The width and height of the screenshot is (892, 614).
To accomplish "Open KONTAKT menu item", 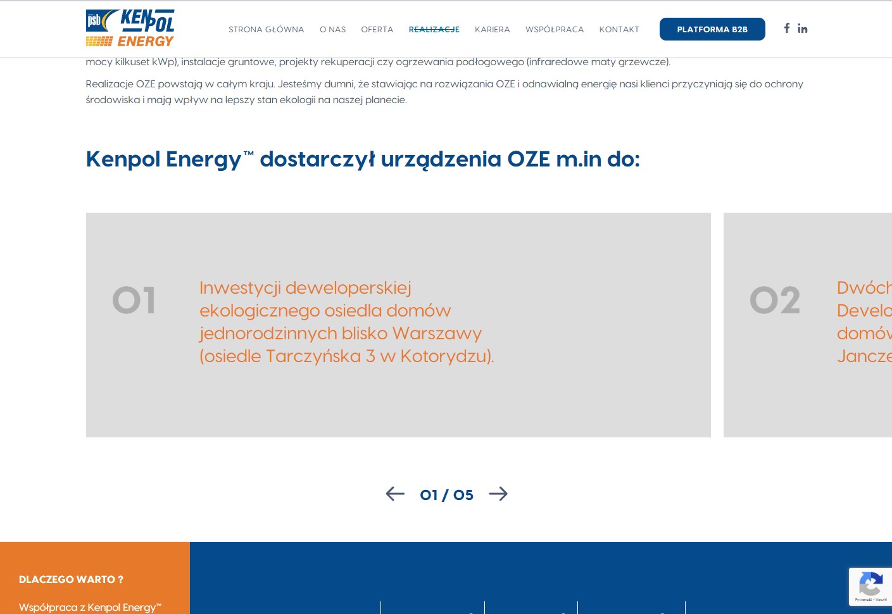I will 619,30.
